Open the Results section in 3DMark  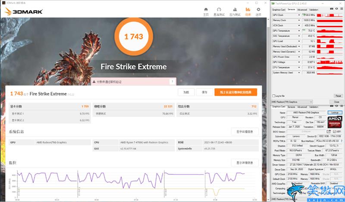click(248, 12)
